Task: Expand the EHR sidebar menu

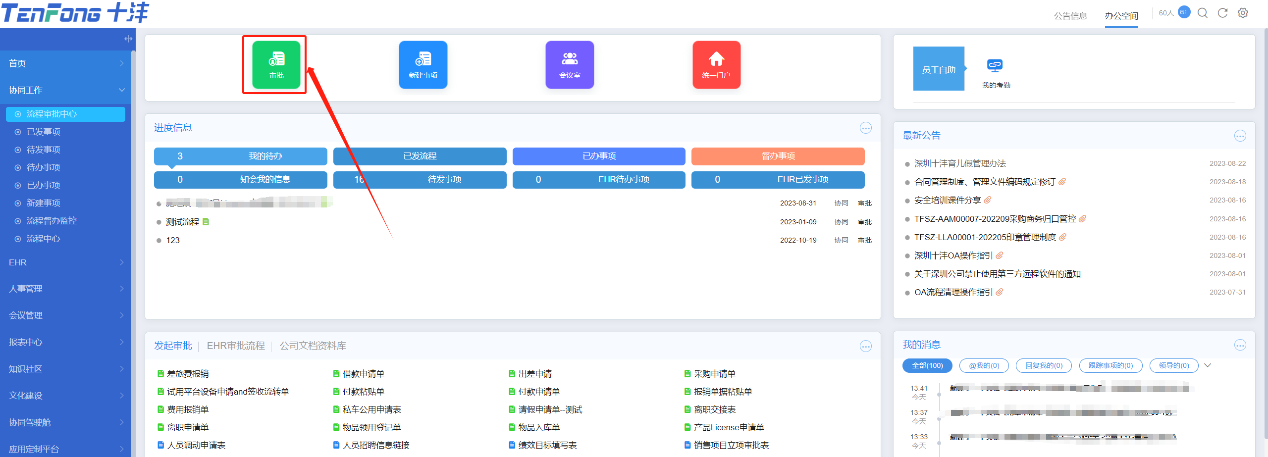Action: (x=65, y=262)
